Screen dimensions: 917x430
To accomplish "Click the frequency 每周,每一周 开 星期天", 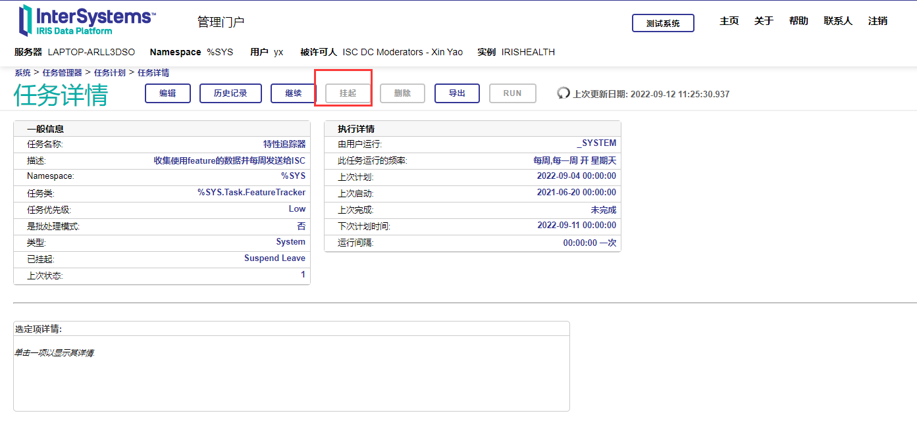I will tap(575, 160).
